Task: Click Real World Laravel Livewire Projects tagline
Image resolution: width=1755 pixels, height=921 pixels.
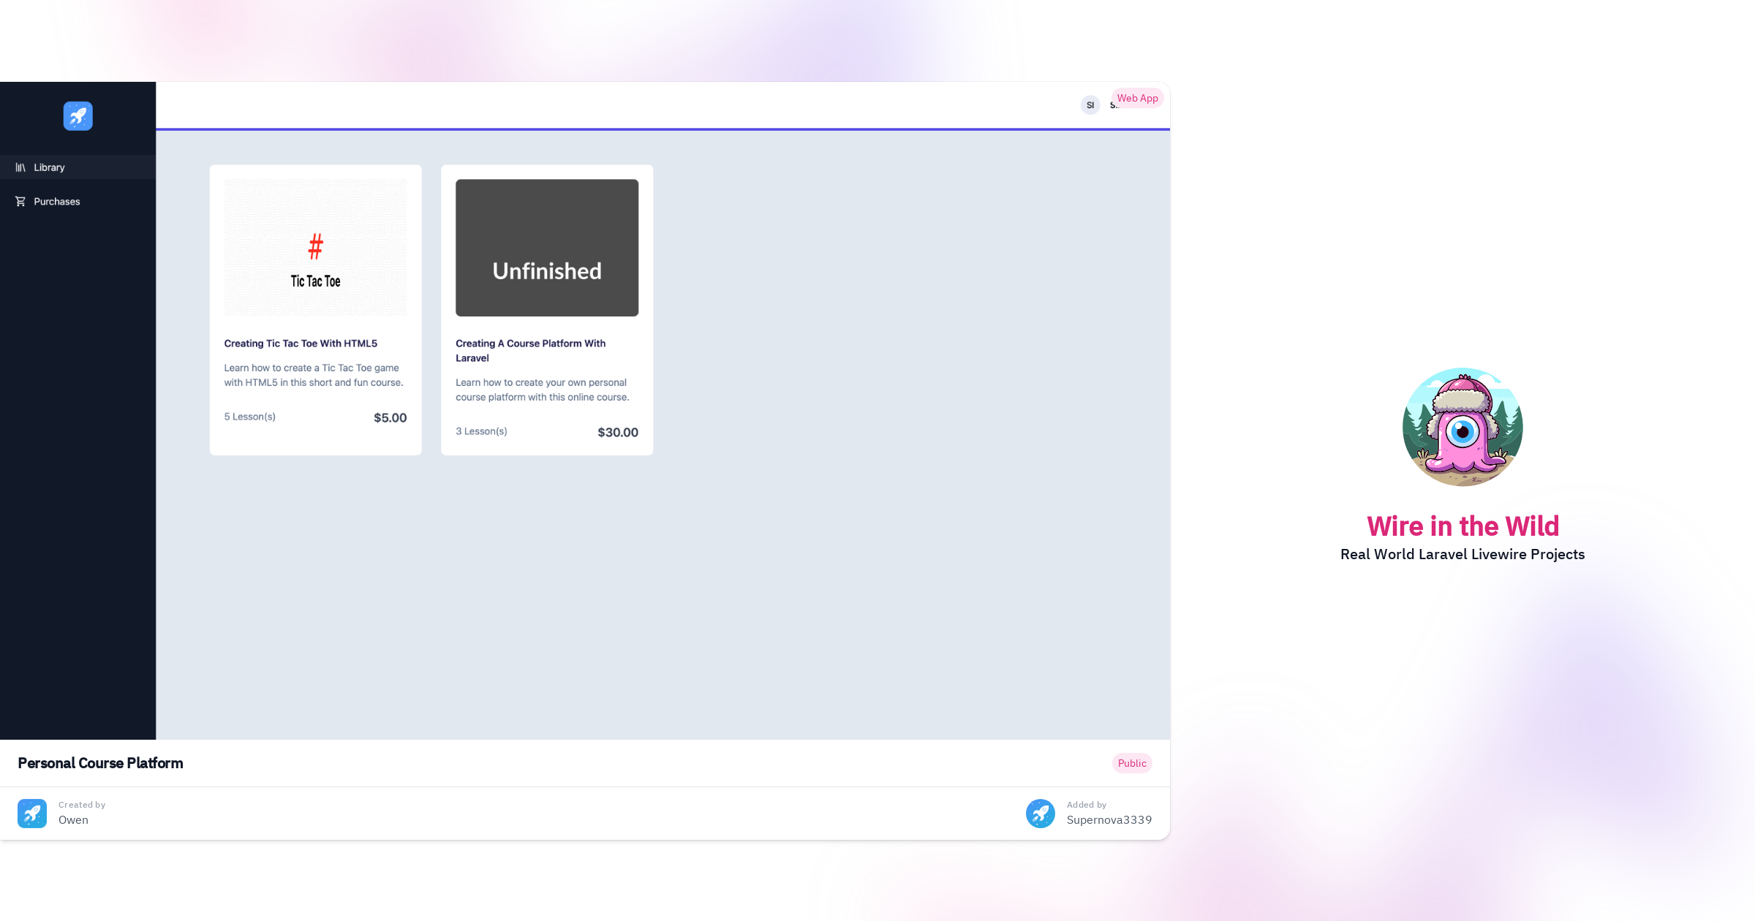Action: (x=1462, y=555)
